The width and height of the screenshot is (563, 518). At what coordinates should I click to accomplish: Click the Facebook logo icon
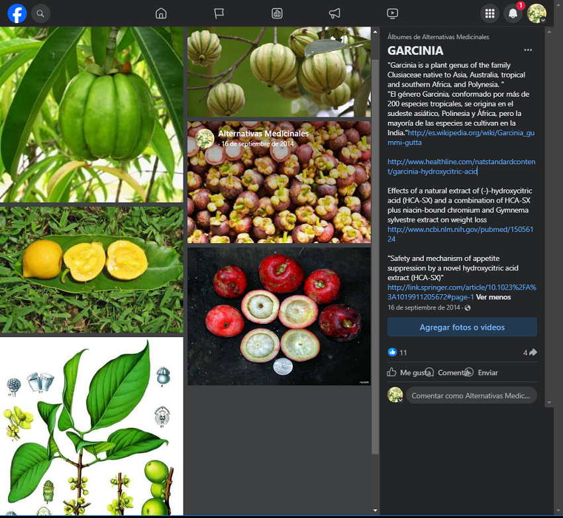[x=17, y=13]
